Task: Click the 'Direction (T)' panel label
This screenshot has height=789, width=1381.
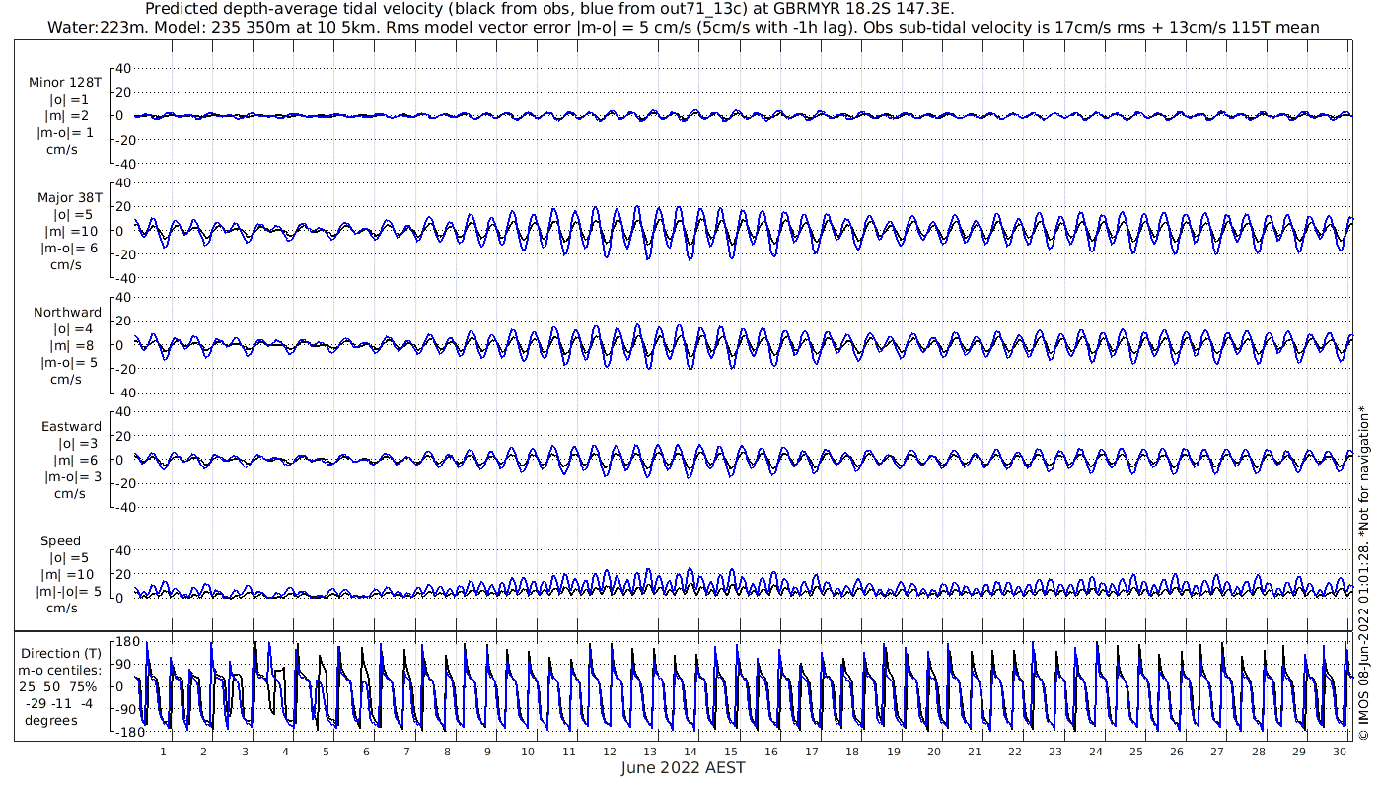Action: (x=61, y=653)
